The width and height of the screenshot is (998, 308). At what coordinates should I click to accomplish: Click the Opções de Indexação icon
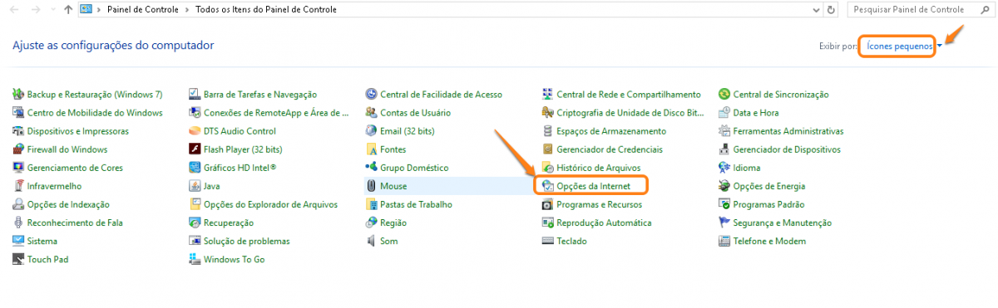pyautogui.click(x=18, y=204)
